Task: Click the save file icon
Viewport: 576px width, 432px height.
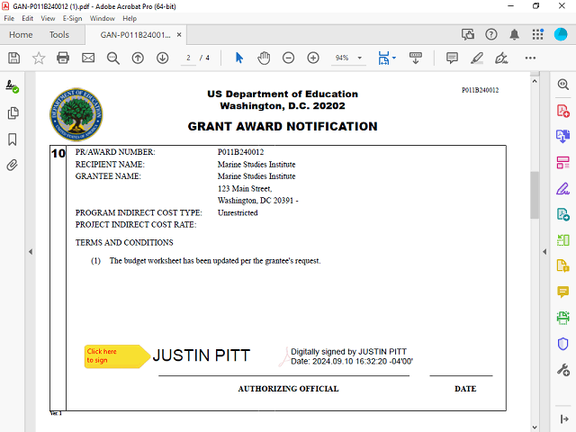Action: (x=13, y=58)
